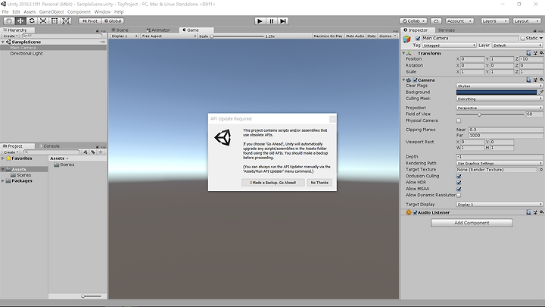Screen dimensions: 545x307
Task: Click I Made a Backup, Go Ahead!
Action: coord(272,183)
